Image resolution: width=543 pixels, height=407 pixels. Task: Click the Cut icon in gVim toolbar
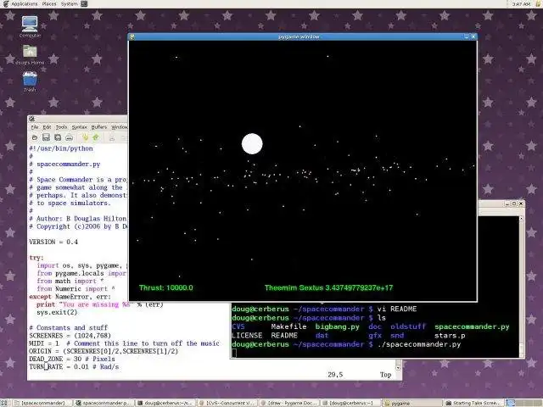pos(111,138)
